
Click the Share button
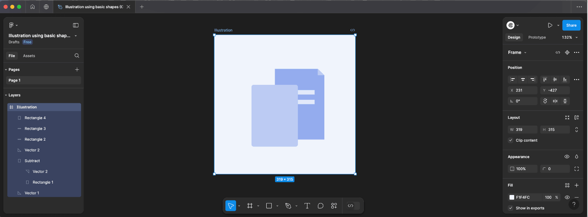[x=571, y=25]
